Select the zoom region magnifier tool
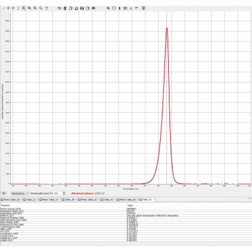The image size is (252, 252). (x=24, y=8)
